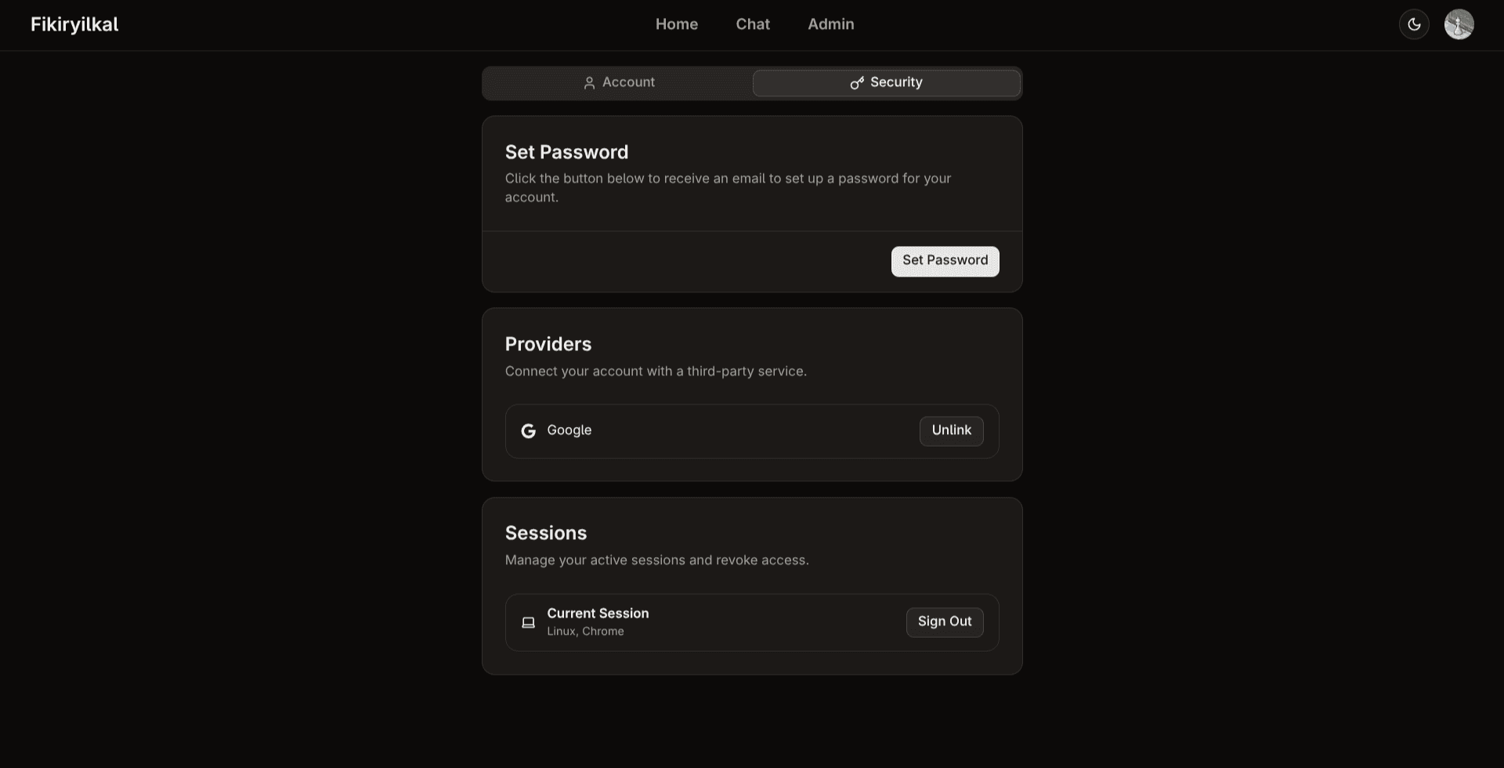
Task: Click the Fikiryilkal brand logo
Action: (x=74, y=24)
